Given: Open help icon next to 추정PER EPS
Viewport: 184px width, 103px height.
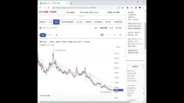Looking at the screenshot, I should click(138, 41).
